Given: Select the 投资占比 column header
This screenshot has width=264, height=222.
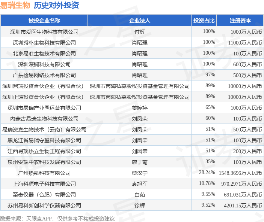Looking at the screenshot, I should (204, 21).
